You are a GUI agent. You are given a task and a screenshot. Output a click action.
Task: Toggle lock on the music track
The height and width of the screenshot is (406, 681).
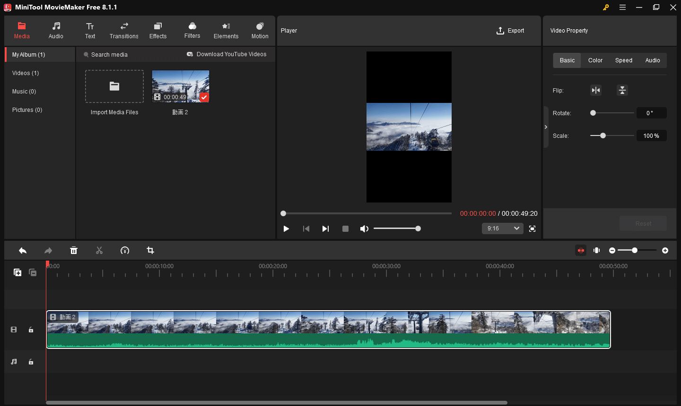click(31, 362)
